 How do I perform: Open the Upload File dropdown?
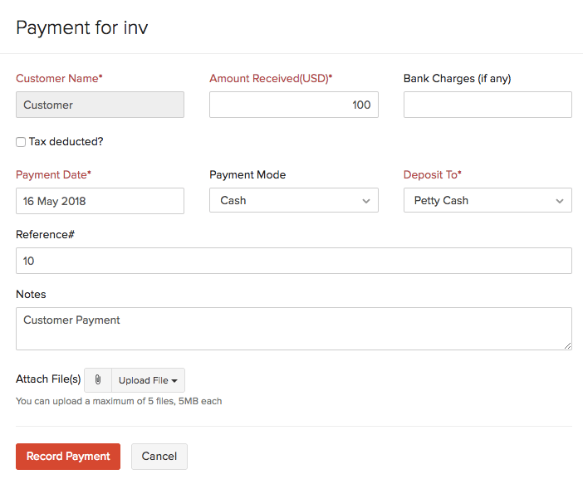(148, 380)
